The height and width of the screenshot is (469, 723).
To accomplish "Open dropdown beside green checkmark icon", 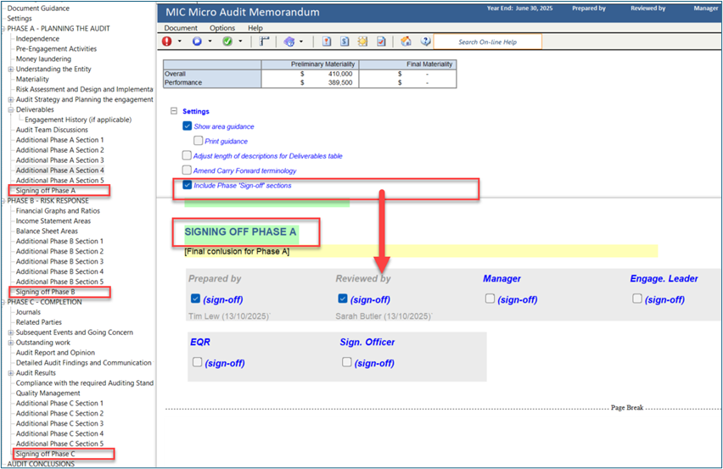I will [240, 42].
